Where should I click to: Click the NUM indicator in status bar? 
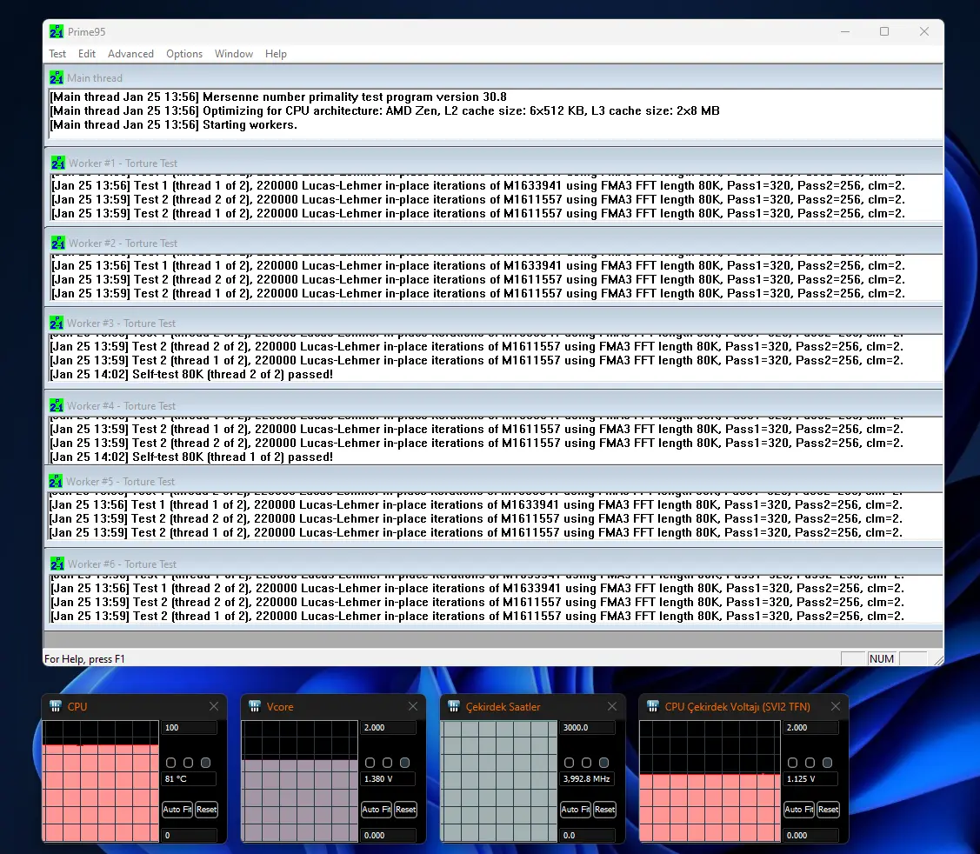point(881,659)
